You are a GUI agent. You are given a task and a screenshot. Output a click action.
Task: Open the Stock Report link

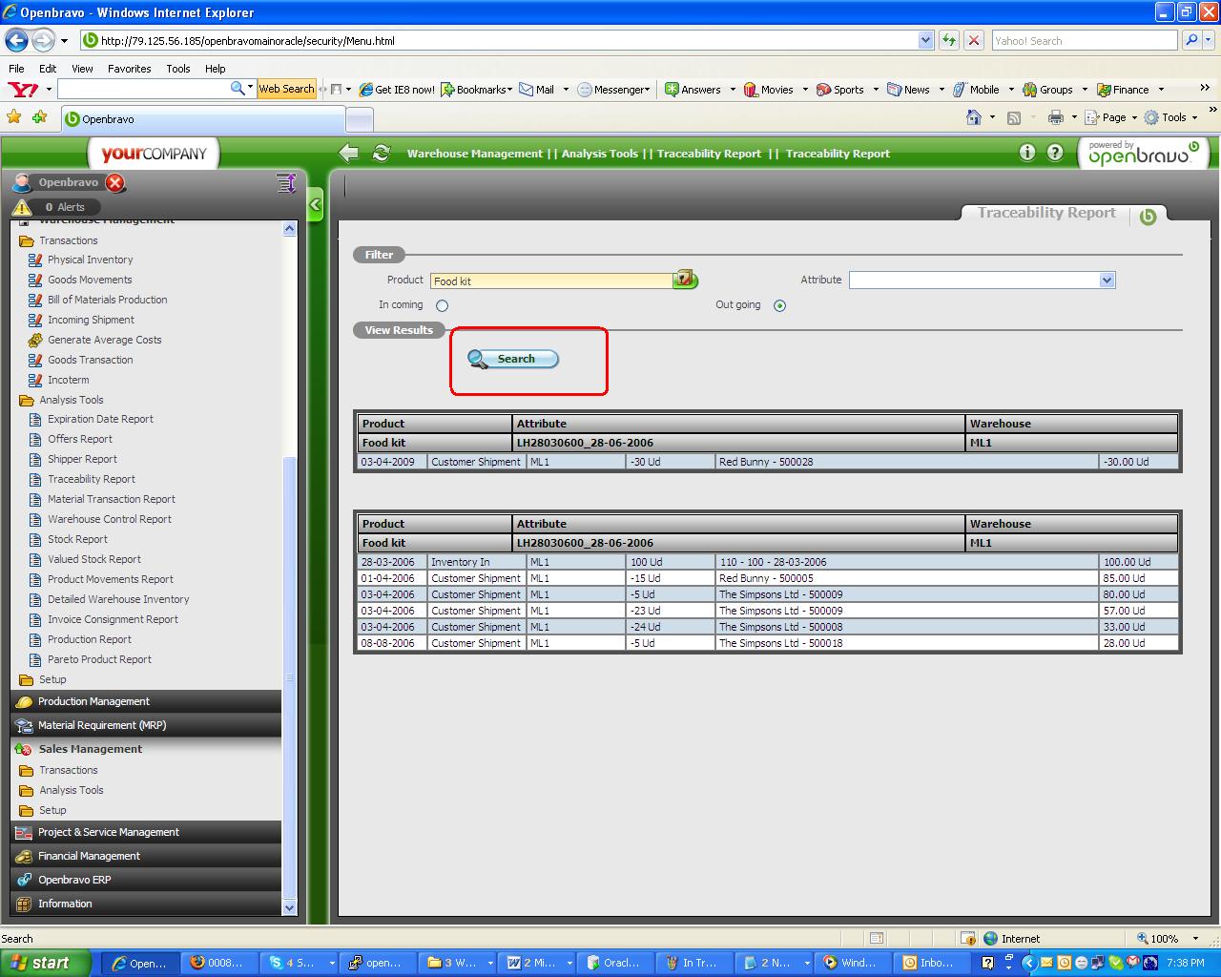[x=77, y=539]
